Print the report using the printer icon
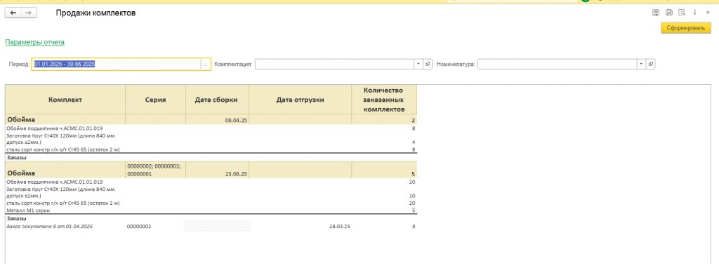Viewport: 719px width, 280px height. coord(669,13)
